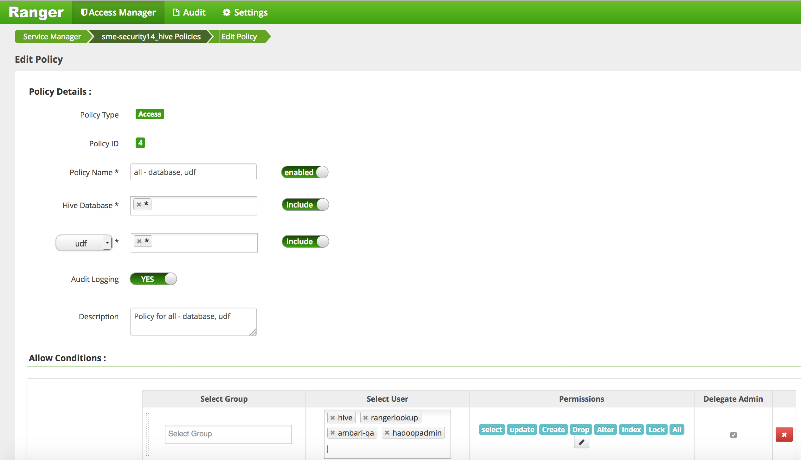
Task: Remove the hive user tag
Action: click(332, 418)
